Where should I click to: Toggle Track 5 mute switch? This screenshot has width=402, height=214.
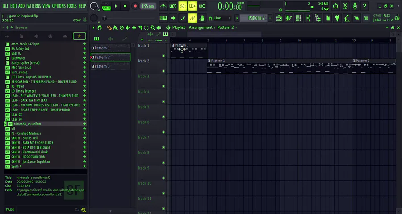click(x=163, y=117)
